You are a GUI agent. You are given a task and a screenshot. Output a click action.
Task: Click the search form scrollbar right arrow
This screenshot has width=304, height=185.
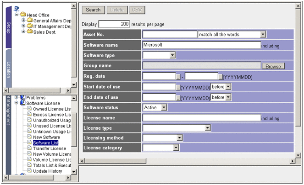point(293,161)
